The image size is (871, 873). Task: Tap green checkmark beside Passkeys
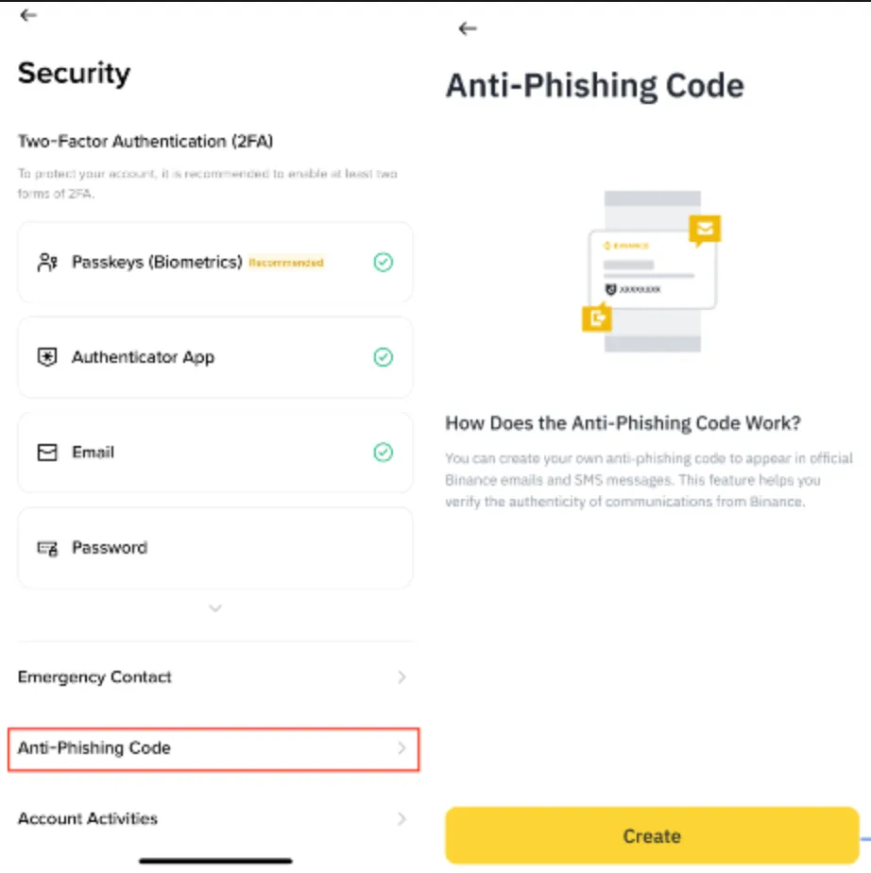click(383, 262)
